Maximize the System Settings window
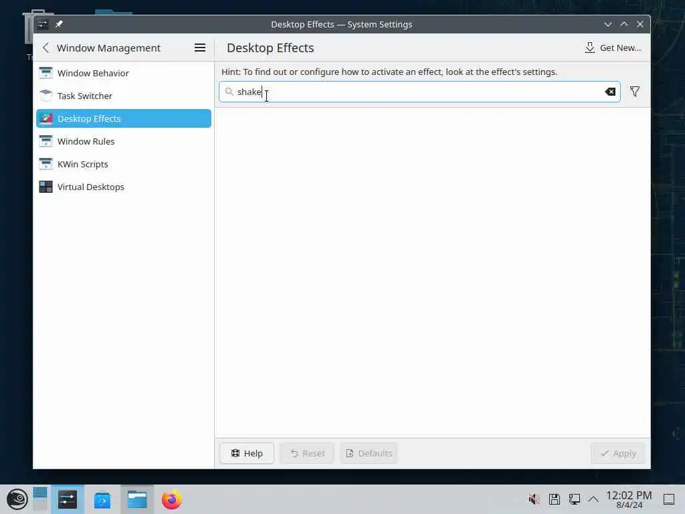This screenshot has width=685, height=514. 624,25
